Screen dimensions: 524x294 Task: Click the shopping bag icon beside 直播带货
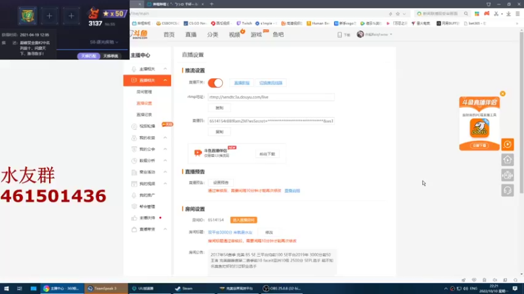coord(134,229)
